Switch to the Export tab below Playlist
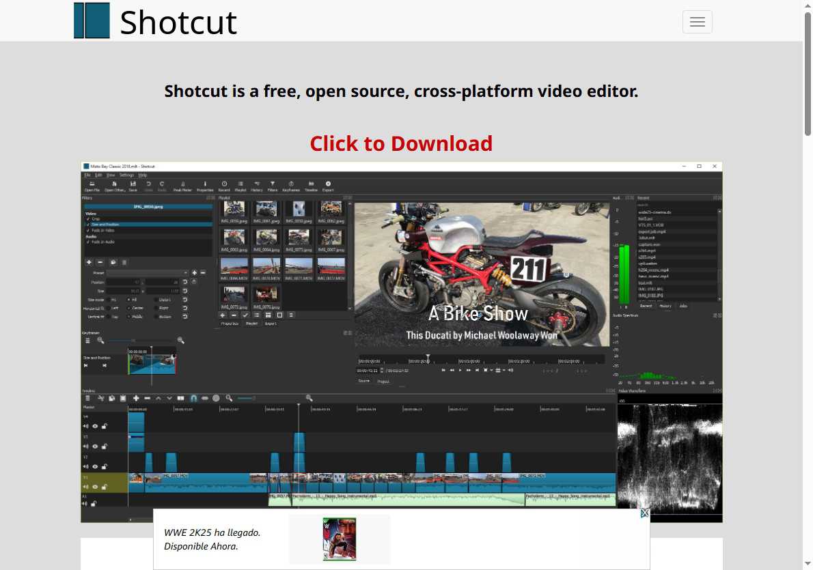Screen dimensions: 813x570 point(271,324)
